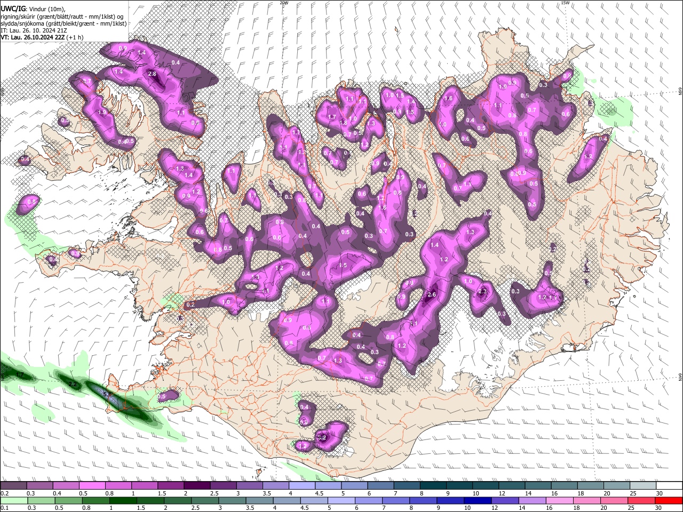Click the deep blue 10 rain legend swatch

click(477, 500)
